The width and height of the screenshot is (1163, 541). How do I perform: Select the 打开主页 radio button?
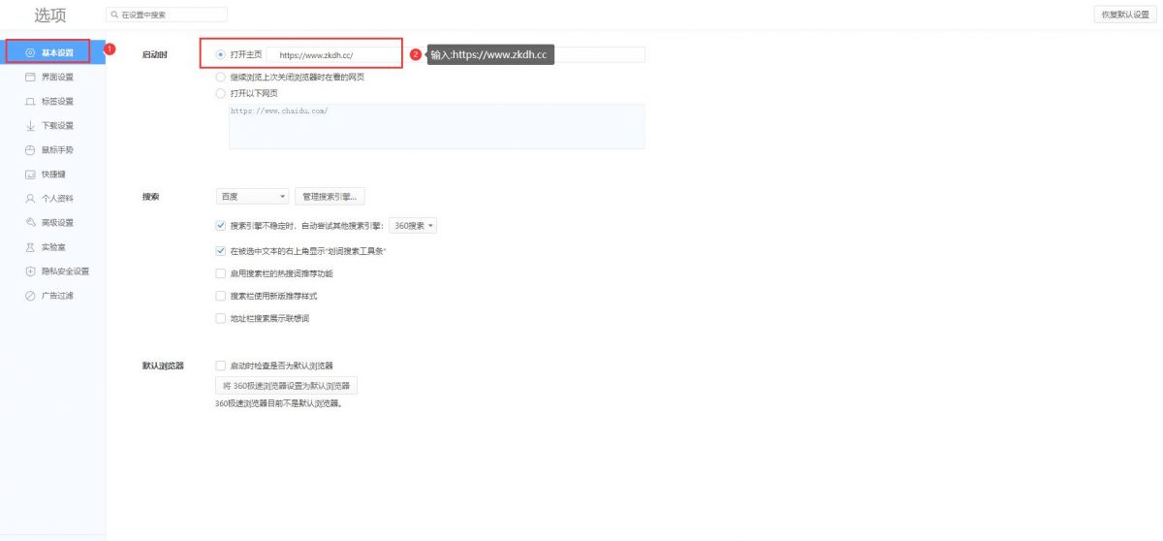[x=221, y=55]
